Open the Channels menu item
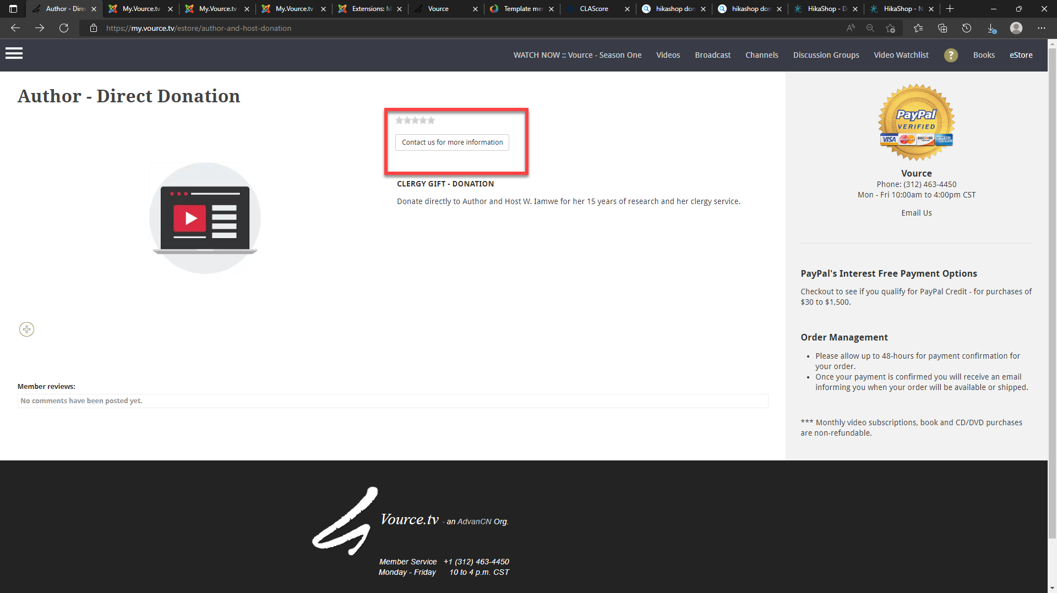The image size is (1057, 593). coord(761,55)
